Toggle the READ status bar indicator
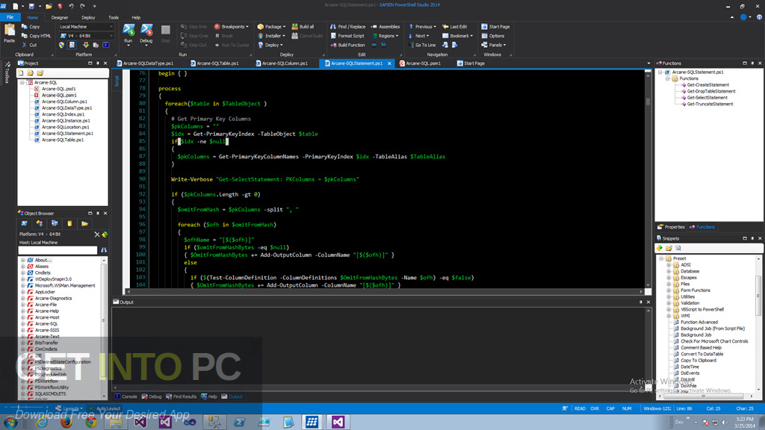 pyautogui.click(x=580, y=408)
